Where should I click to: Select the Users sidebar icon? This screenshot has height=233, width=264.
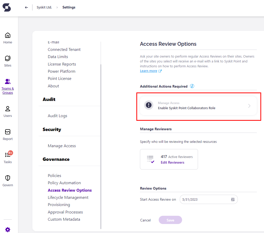tap(7, 110)
